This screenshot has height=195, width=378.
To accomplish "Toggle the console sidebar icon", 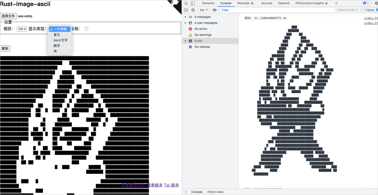I will pos(186,10).
